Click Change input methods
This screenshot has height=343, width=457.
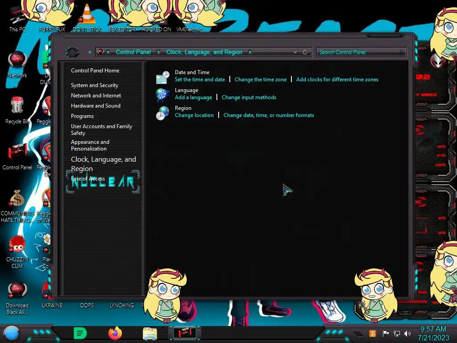click(x=249, y=97)
